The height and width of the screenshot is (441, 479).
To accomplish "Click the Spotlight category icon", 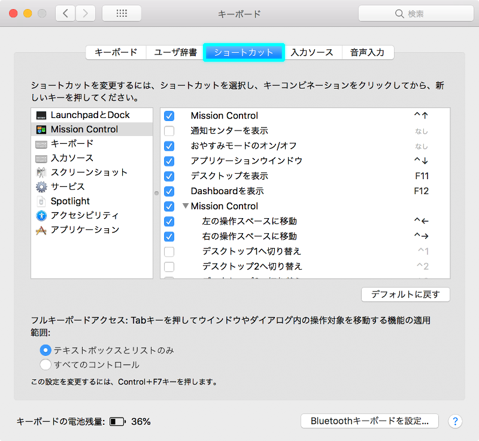I will [x=41, y=201].
